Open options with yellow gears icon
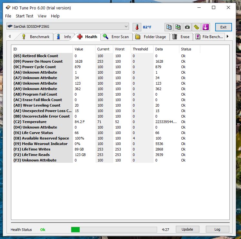The width and height of the screenshot is (241, 239). [196, 27]
